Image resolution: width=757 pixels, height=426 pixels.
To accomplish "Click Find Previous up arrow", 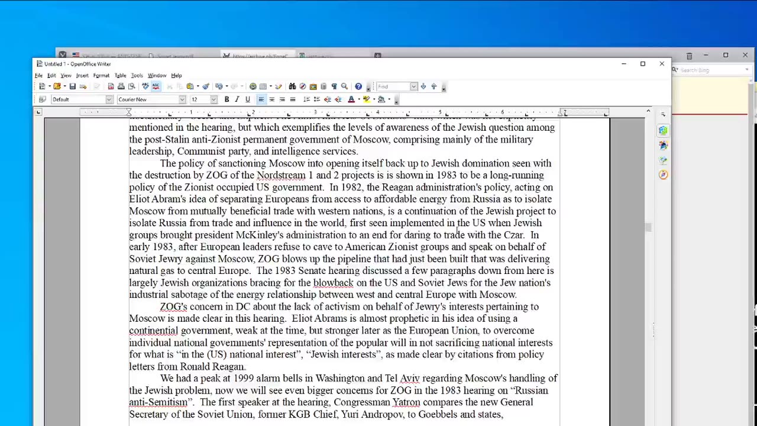I will click(x=434, y=86).
